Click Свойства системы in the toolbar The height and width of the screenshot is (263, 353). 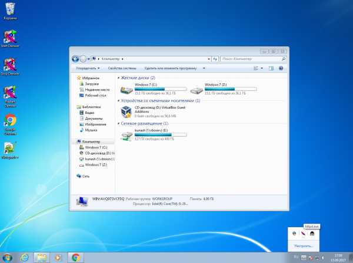(x=122, y=68)
